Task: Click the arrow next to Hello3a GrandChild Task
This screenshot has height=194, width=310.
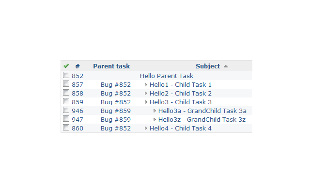Action: (155, 111)
